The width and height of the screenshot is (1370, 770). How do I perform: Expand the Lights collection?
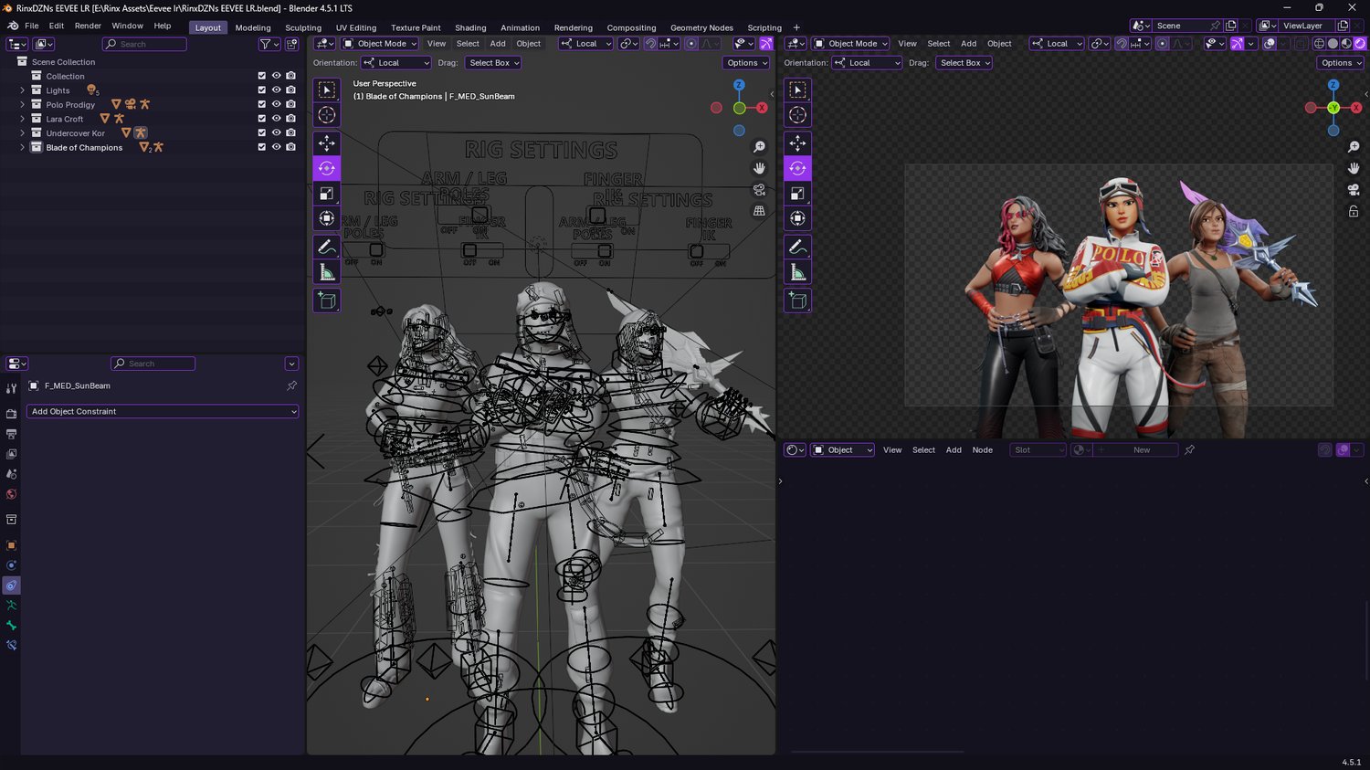pyautogui.click(x=23, y=90)
